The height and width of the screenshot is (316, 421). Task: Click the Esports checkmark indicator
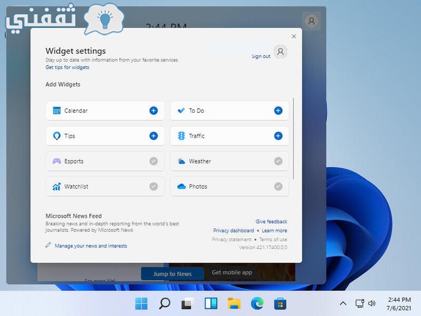154,161
